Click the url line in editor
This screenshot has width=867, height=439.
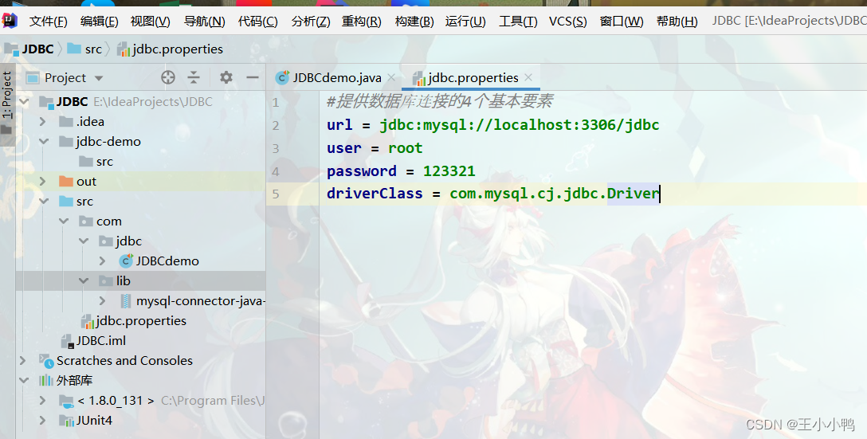[492, 125]
